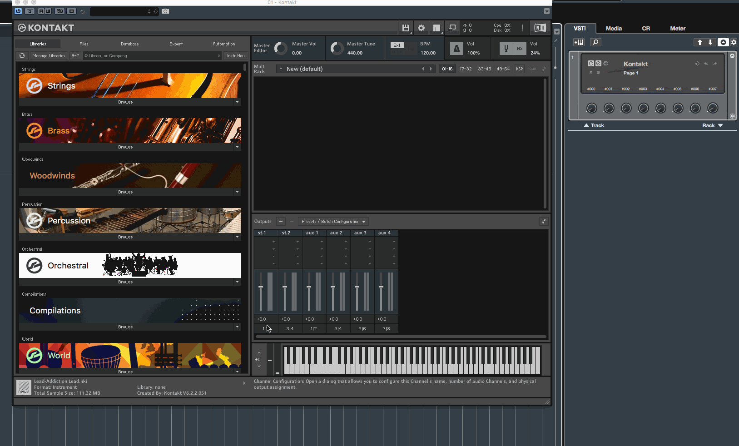Collapse the Outputs panel with corner icon
The image size is (739, 446).
[544, 222]
